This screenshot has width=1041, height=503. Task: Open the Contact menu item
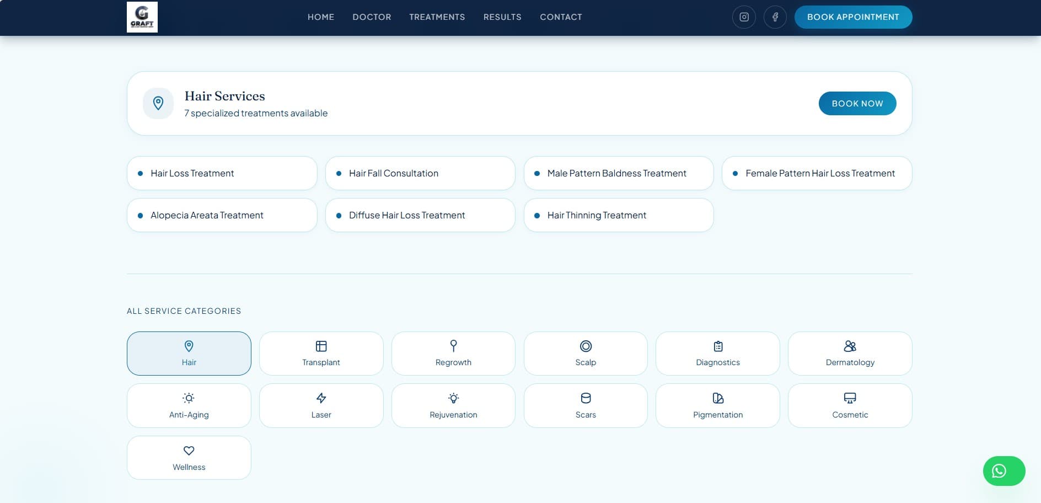pos(561,17)
